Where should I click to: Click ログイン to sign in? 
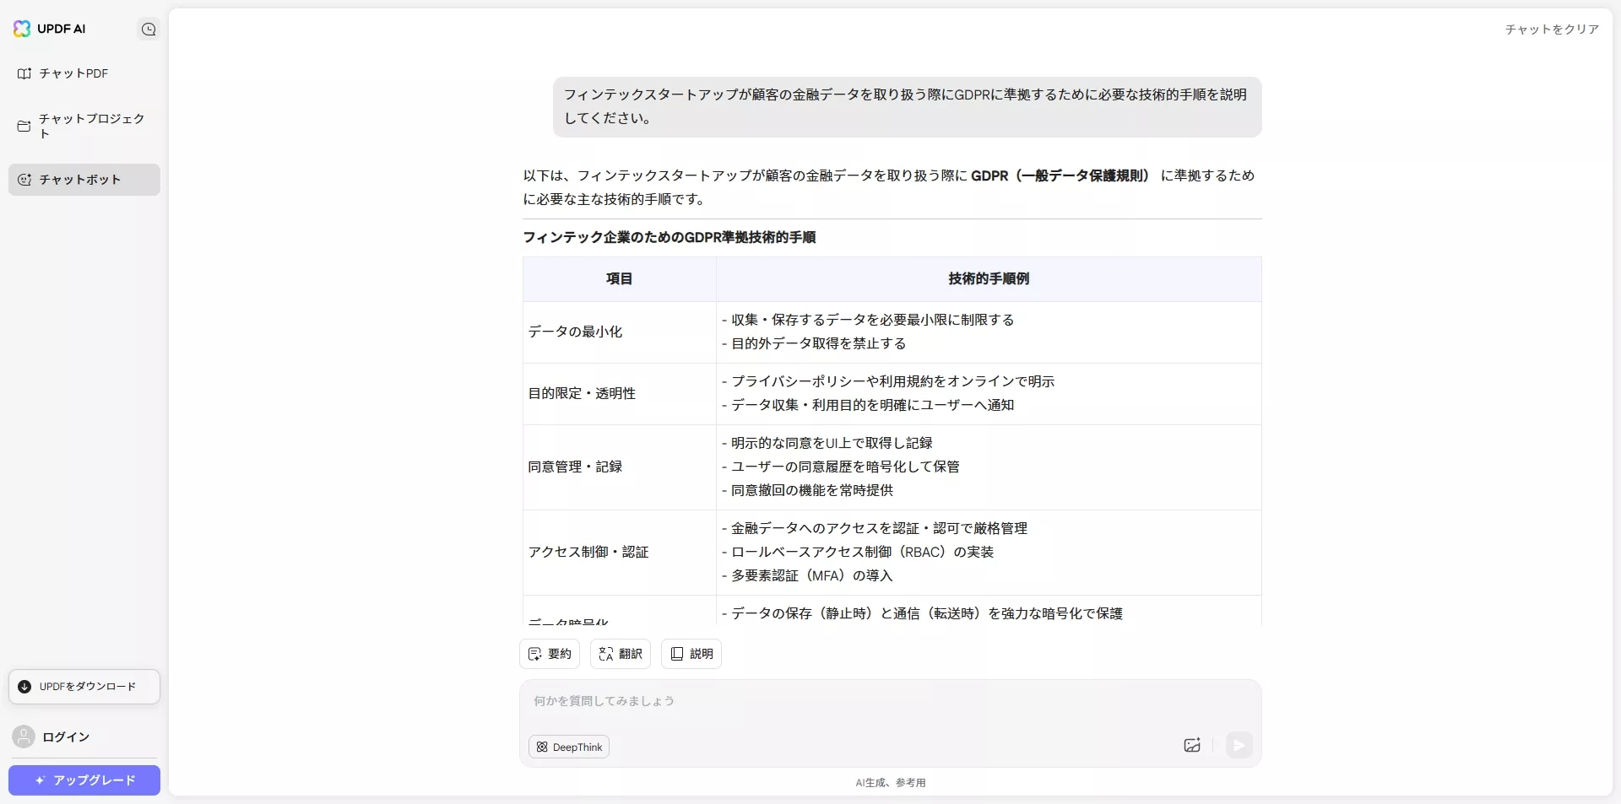66,737
